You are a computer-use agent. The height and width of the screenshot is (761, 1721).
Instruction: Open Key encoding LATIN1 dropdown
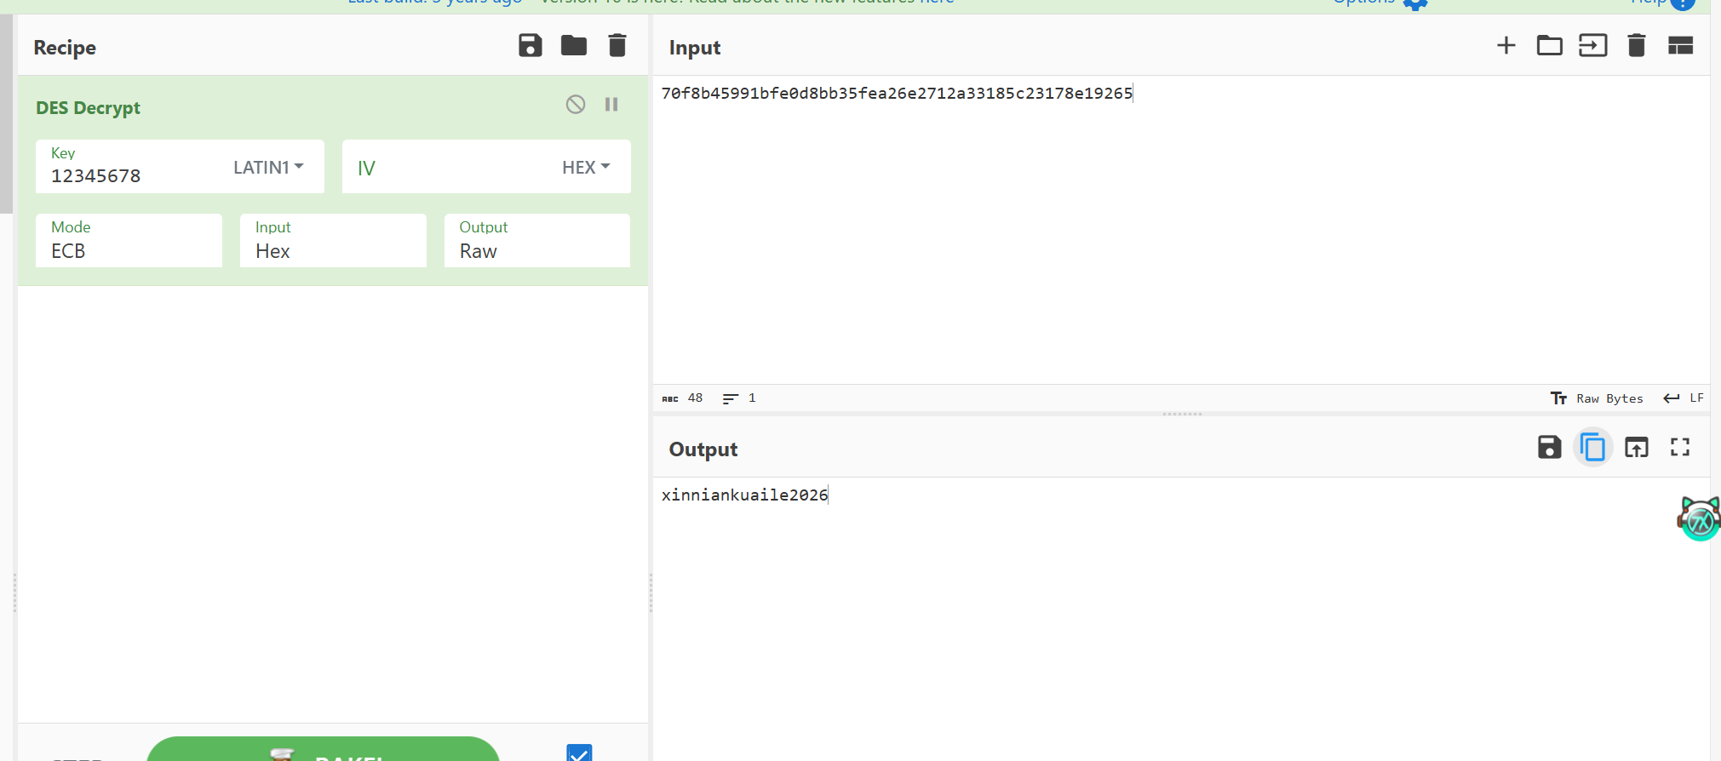tap(268, 168)
